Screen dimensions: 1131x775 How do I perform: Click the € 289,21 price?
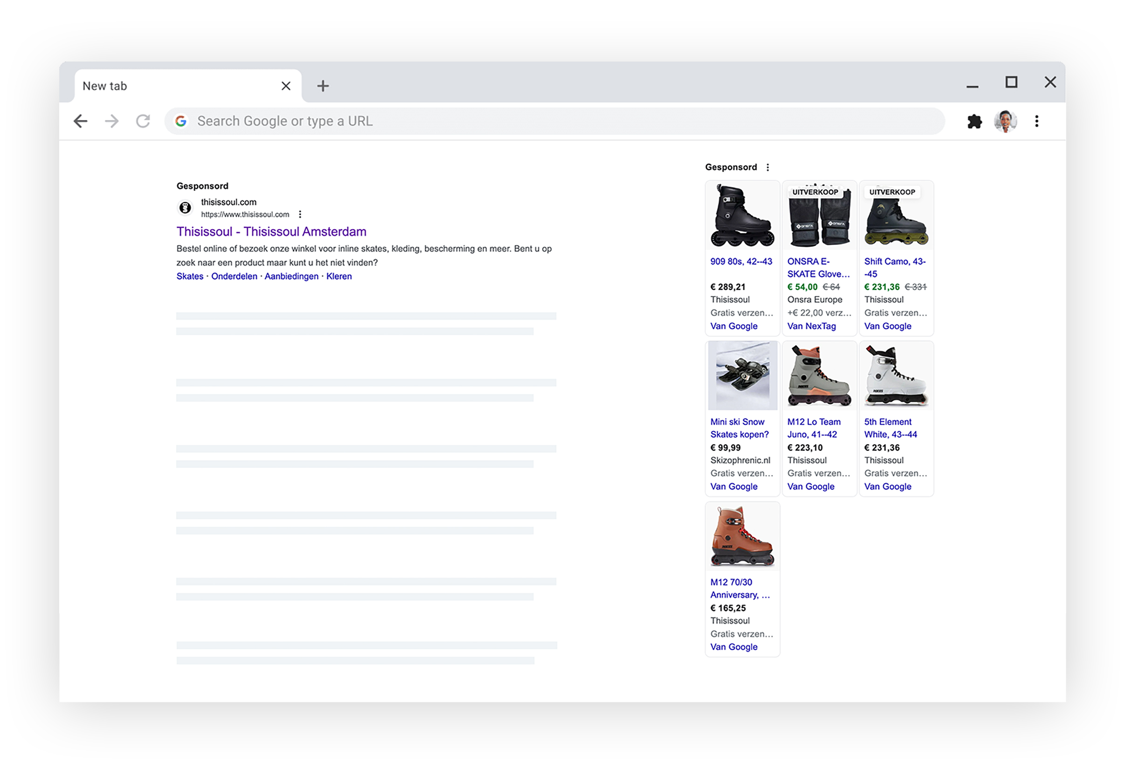coord(727,287)
